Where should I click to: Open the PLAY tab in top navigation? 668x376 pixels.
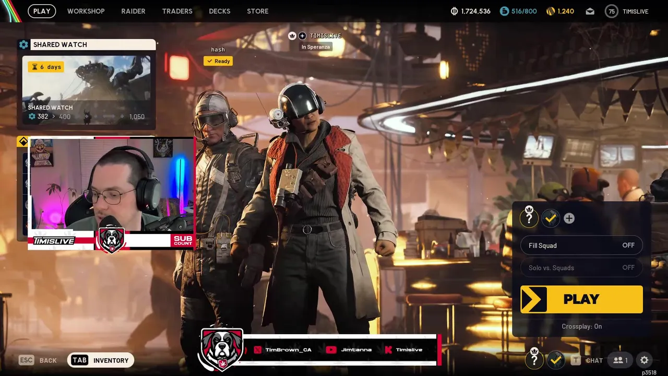[x=42, y=11]
